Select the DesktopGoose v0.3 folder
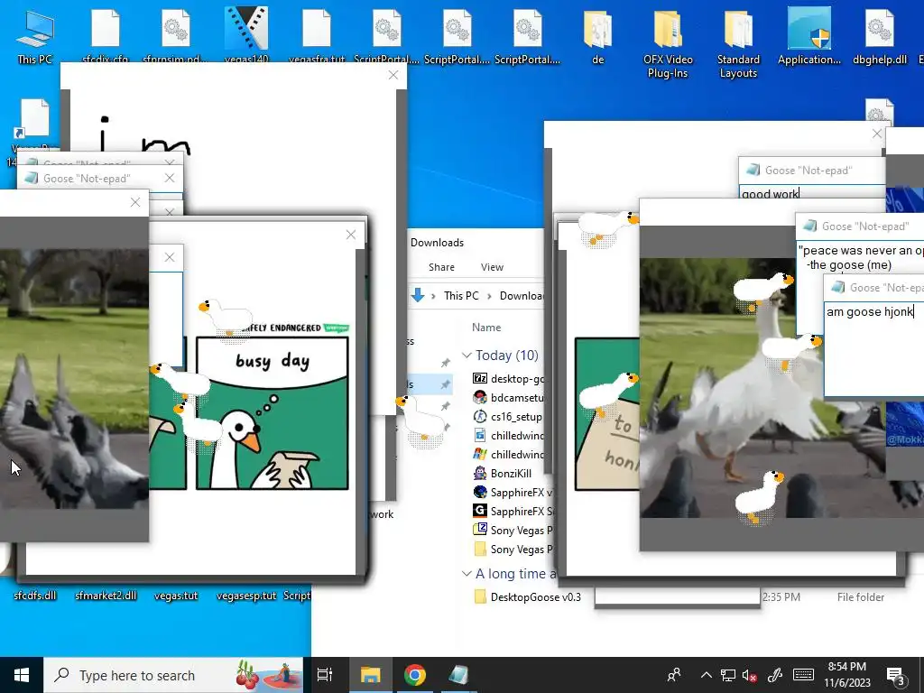The image size is (924, 693). (x=528, y=597)
